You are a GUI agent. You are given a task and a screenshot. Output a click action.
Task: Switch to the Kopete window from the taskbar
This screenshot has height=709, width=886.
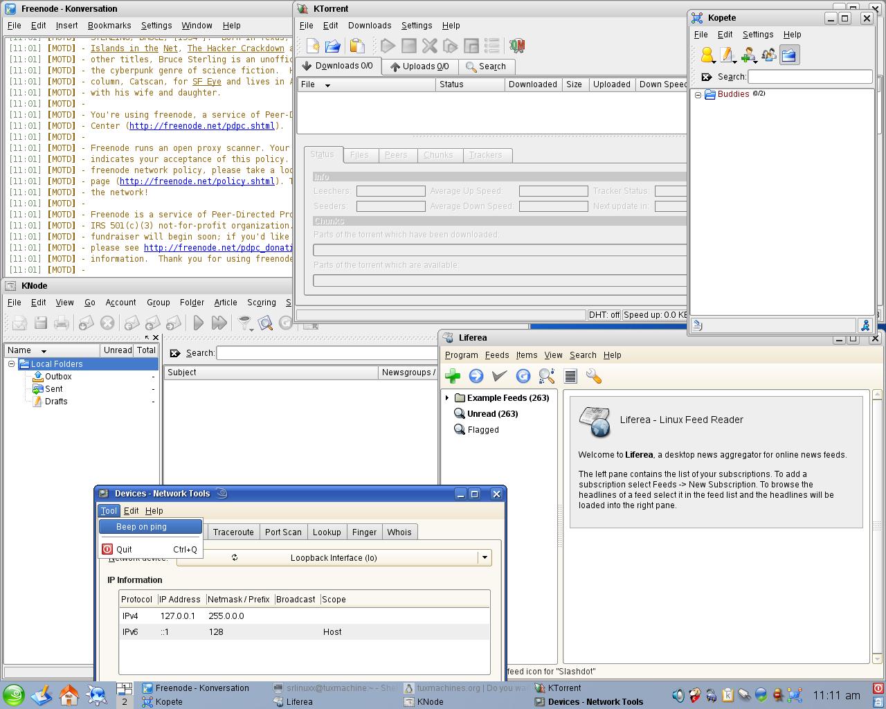[162, 701]
